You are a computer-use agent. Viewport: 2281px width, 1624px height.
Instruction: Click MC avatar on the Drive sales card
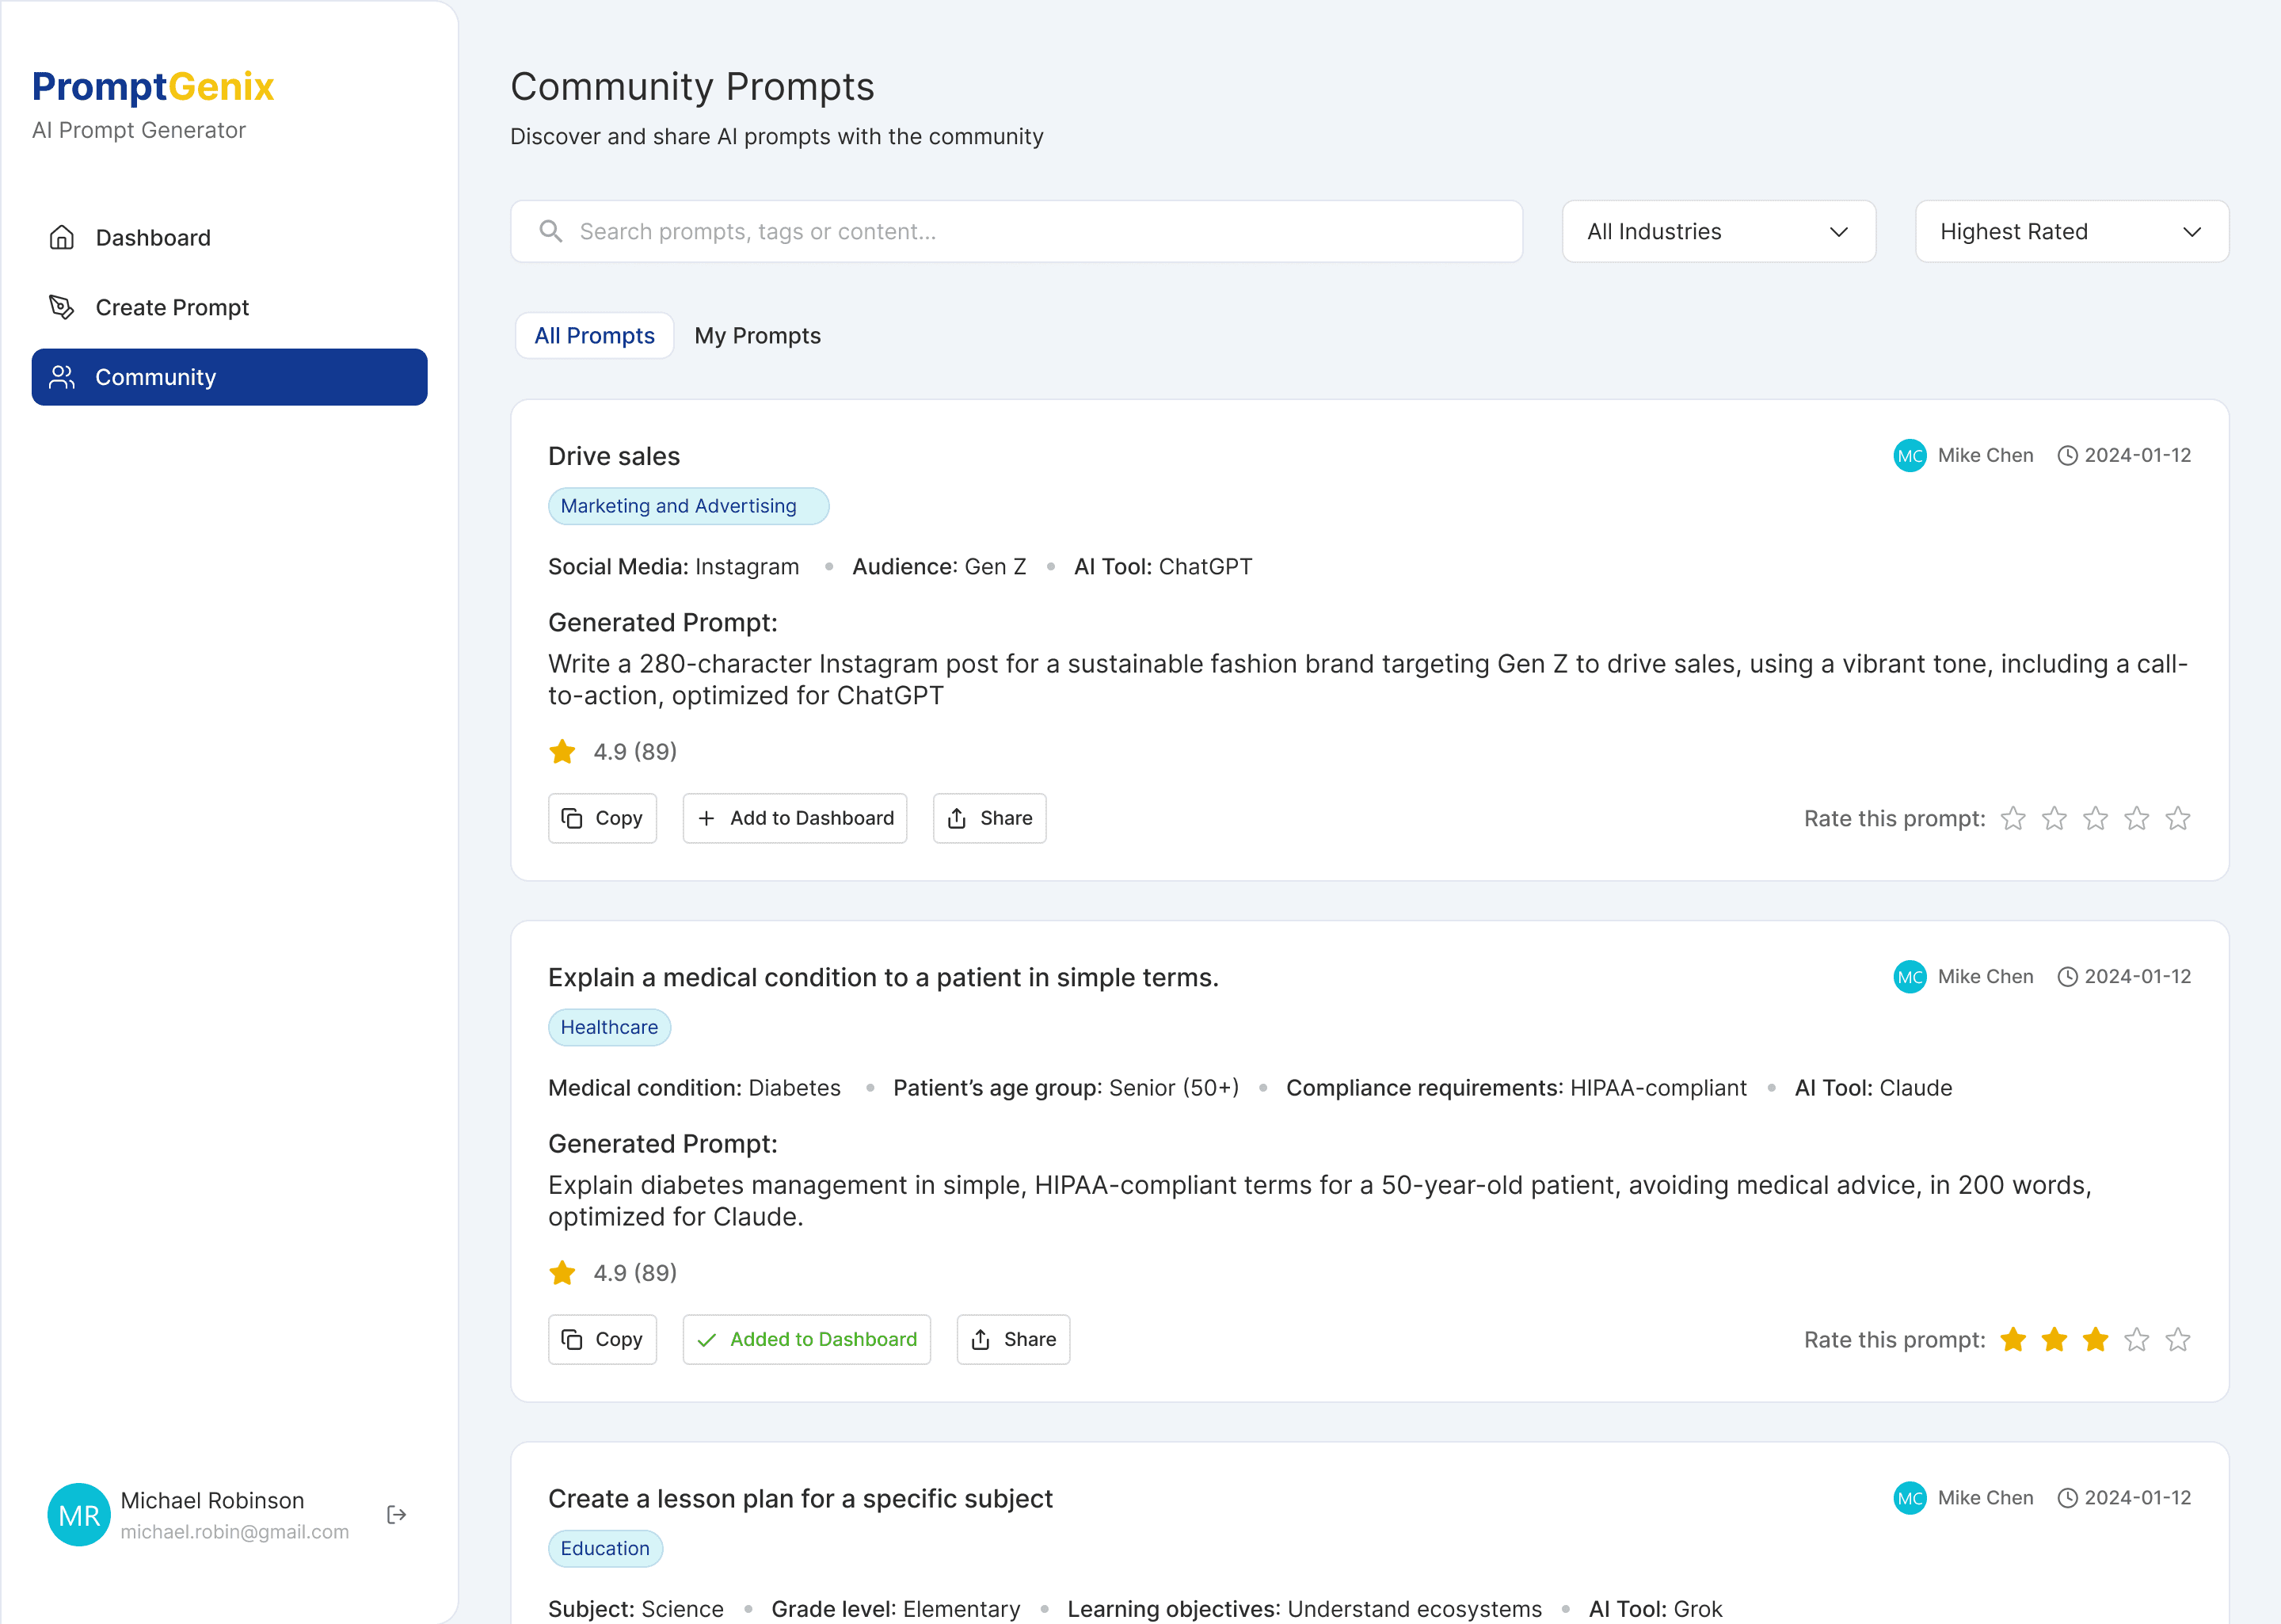point(1910,456)
